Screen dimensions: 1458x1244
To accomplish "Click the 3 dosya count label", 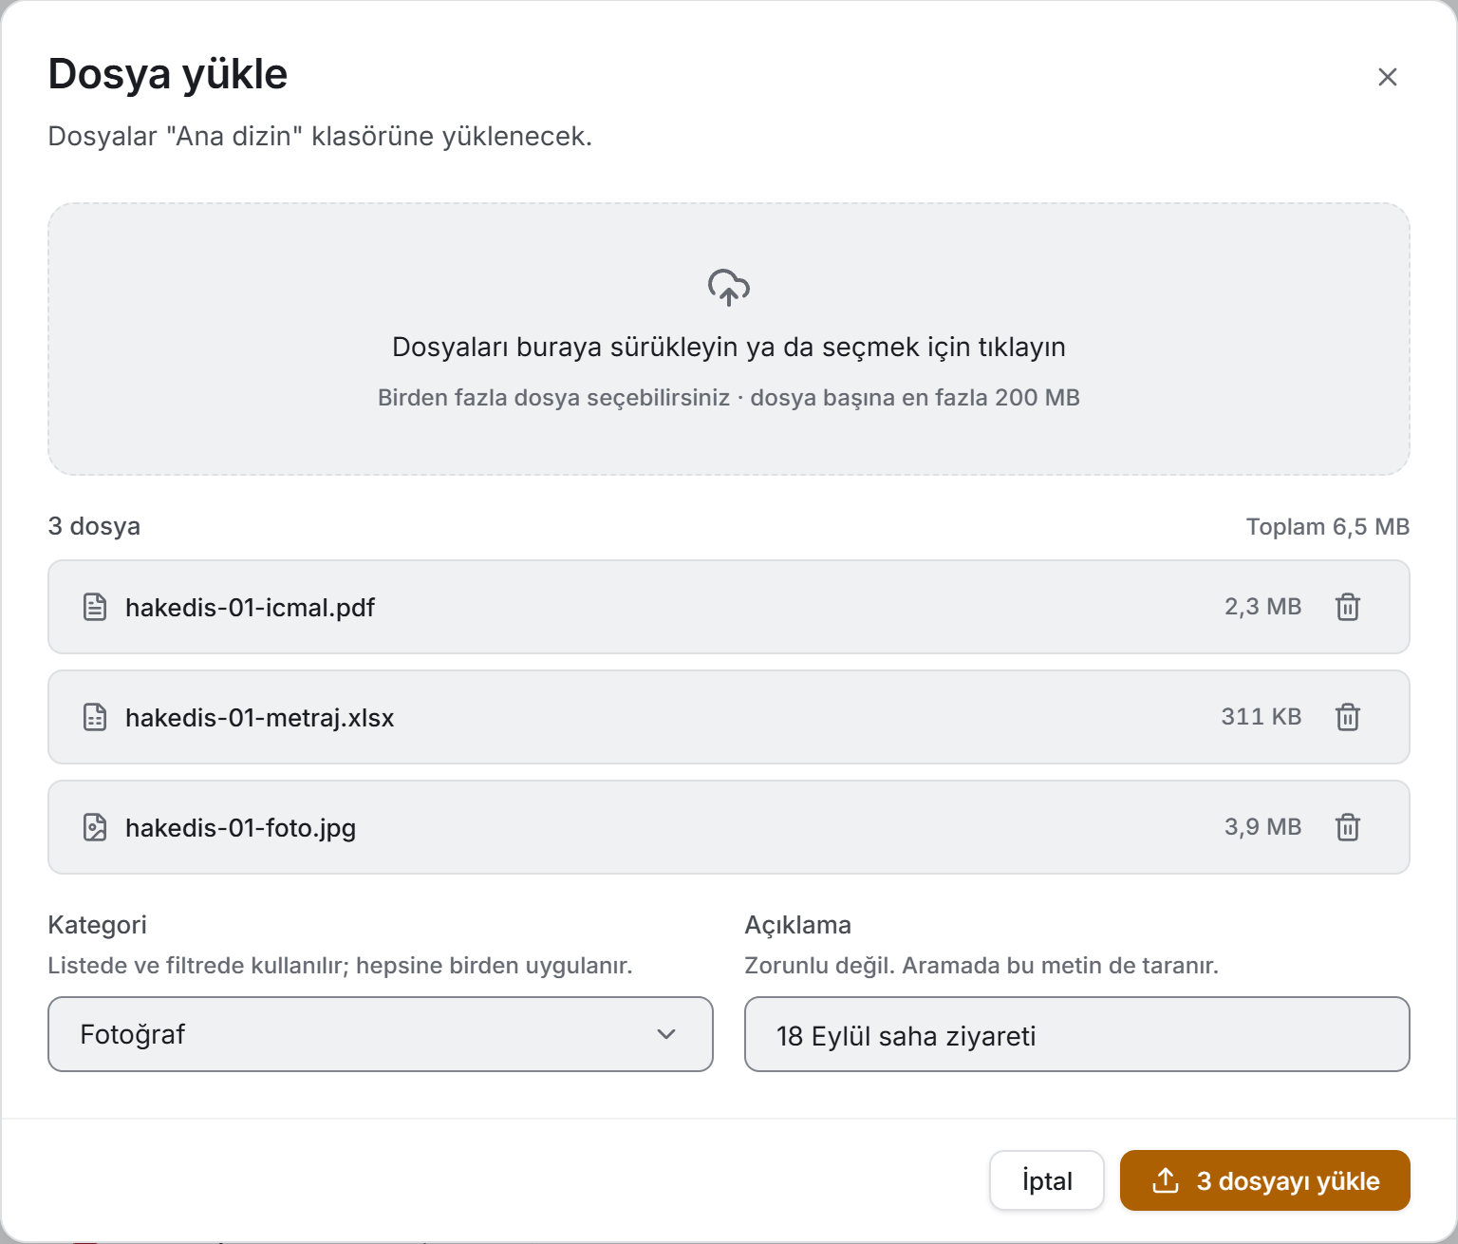I will pyautogui.click(x=94, y=526).
